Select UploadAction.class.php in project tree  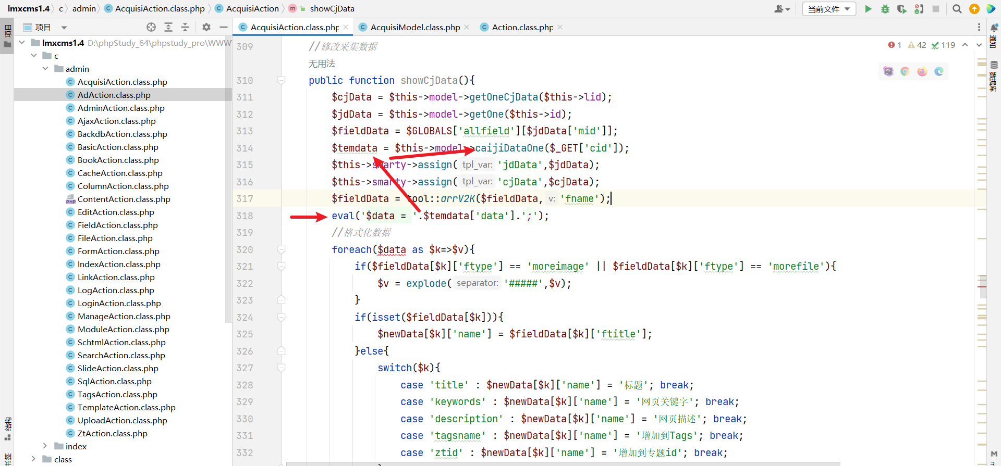tap(123, 420)
